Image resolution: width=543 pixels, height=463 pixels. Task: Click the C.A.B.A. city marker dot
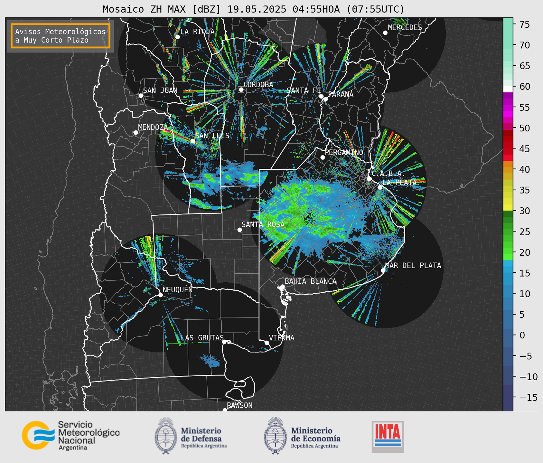370,179
